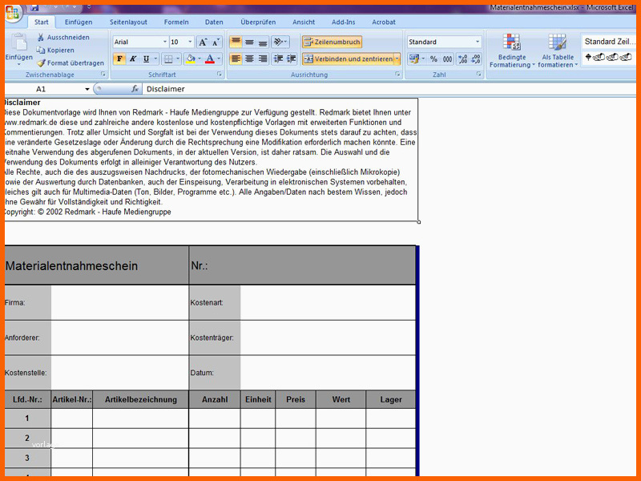Viewport: 641px width, 481px height.
Task: Open Bedingte Formatierung
Action: pos(512,50)
